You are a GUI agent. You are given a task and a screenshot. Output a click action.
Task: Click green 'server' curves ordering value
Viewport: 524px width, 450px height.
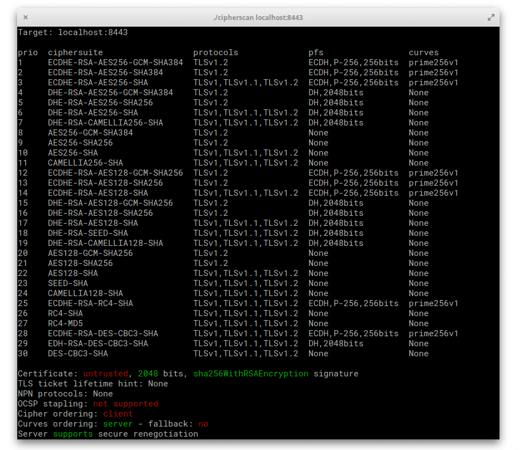[x=118, y=424]
